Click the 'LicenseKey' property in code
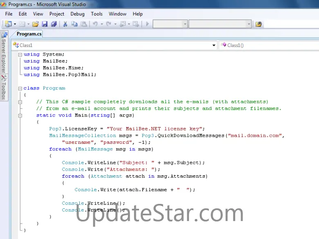Image resolution: width=319 pixels, height=239 pixels. tap(81, 129)
